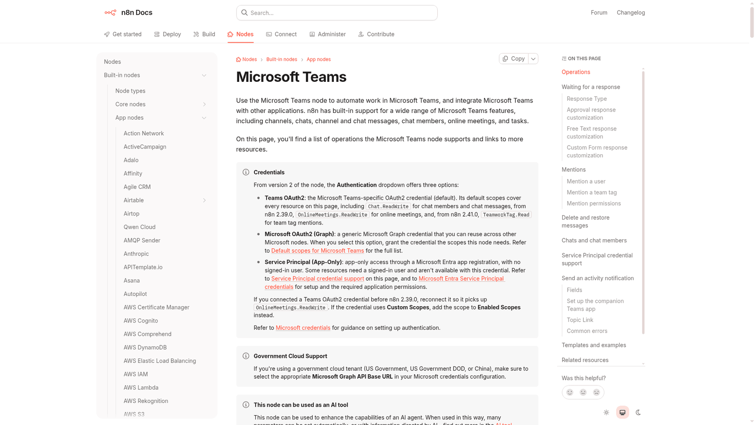Click the Build tools icon
This screenshot has height=425, width=755.
point(196,34)
